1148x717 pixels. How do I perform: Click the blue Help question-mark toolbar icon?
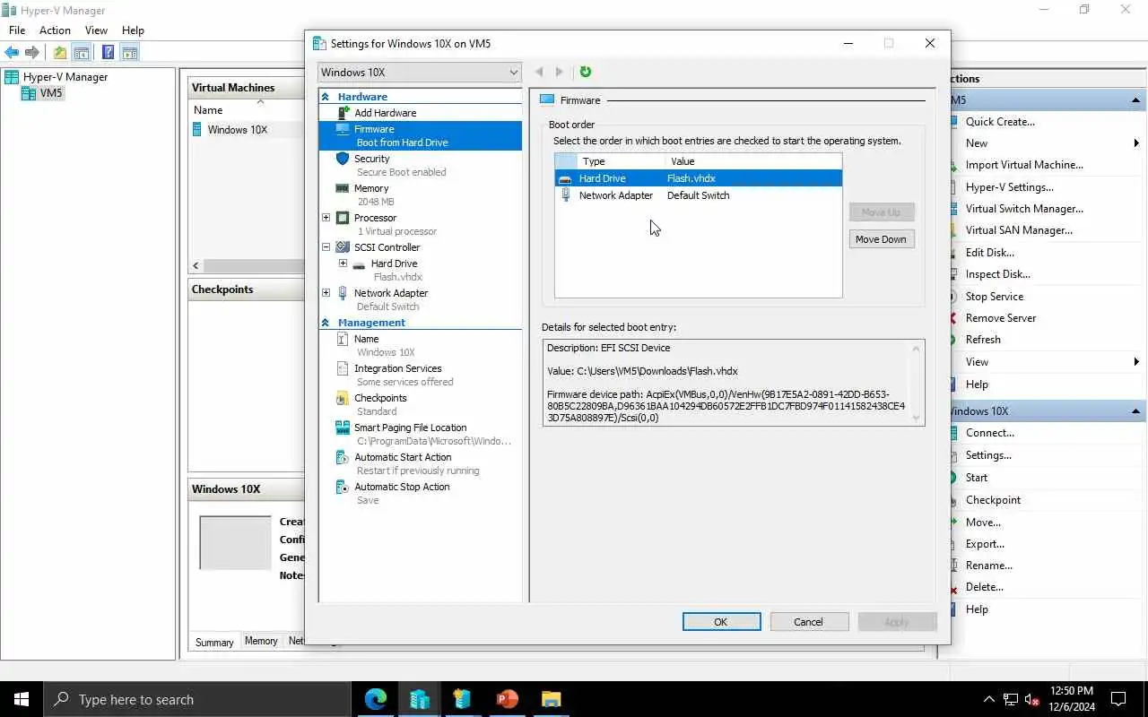(x=108, y=53)
